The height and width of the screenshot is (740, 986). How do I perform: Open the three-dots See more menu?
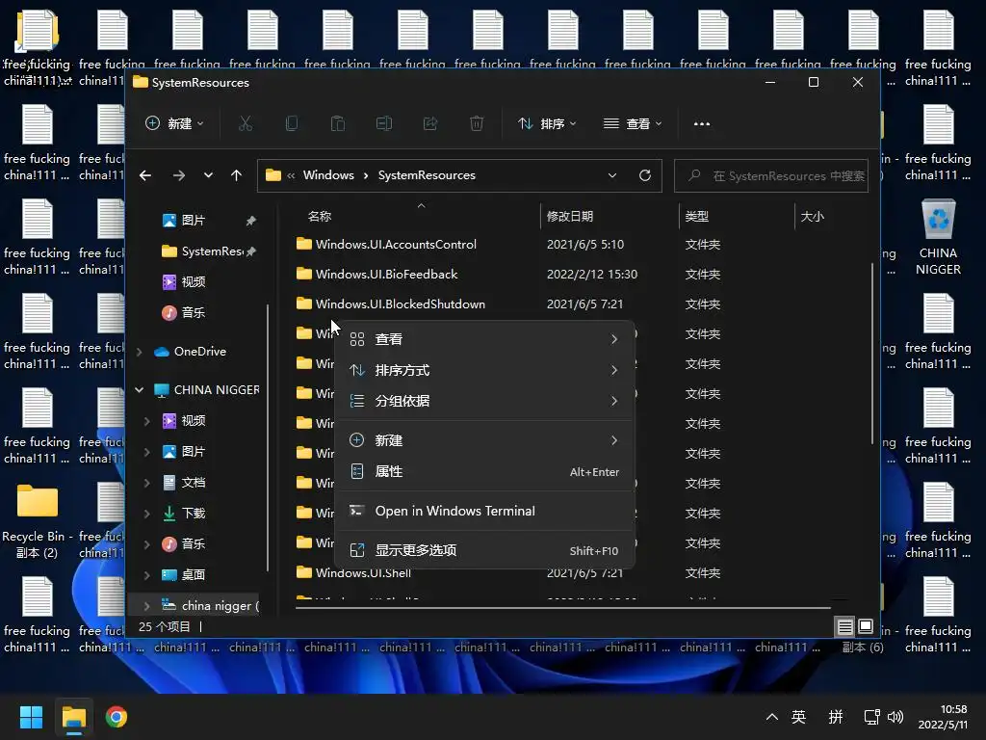tap(702, 123)
